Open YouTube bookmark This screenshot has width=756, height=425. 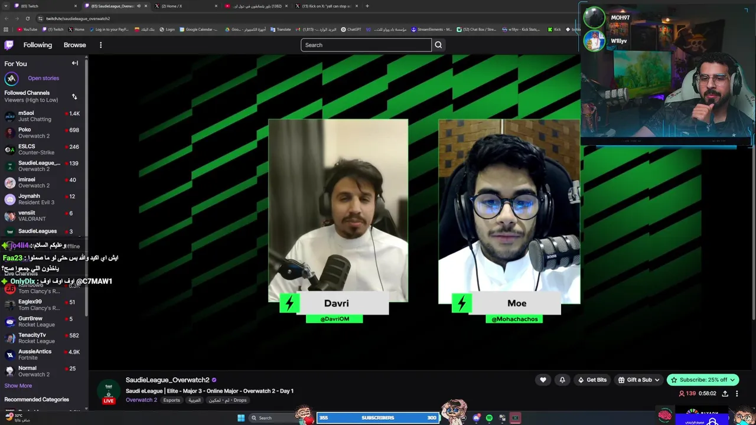point(27,29)
